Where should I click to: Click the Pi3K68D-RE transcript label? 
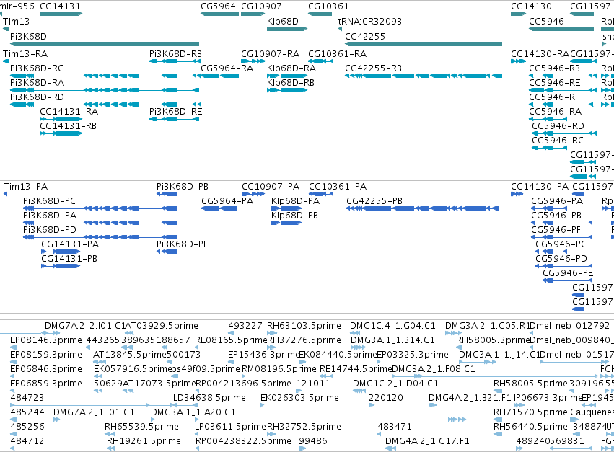(176, 112)
